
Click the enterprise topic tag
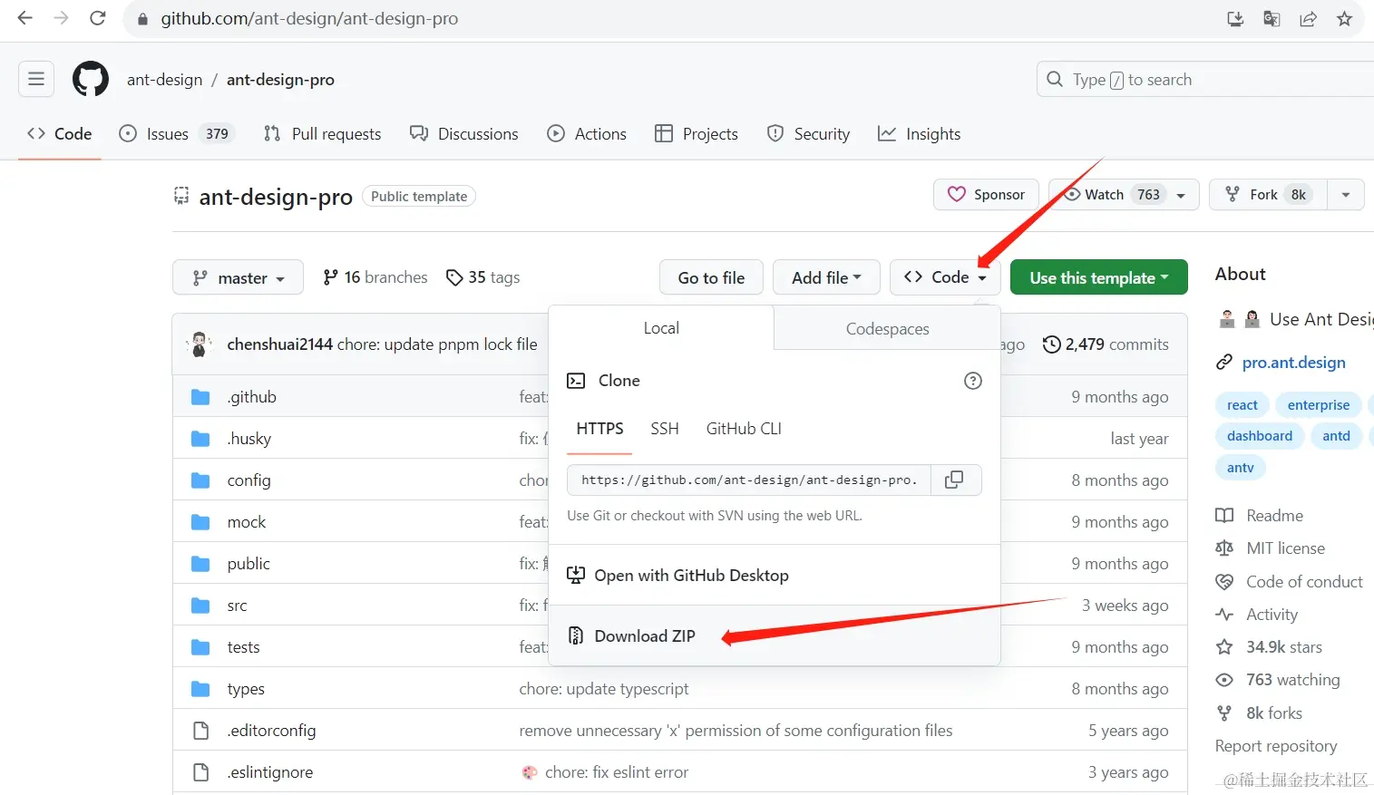pyautogui.click(x=1319, y=405)
